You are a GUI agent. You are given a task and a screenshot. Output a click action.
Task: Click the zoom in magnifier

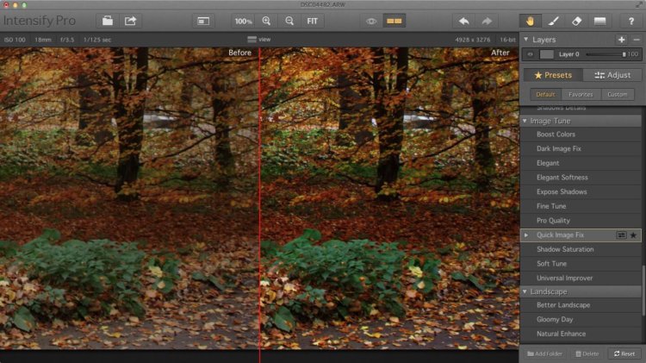pos(266,21)
